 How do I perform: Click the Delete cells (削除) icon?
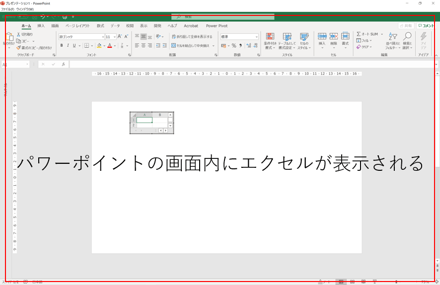(x=334, y=36)
